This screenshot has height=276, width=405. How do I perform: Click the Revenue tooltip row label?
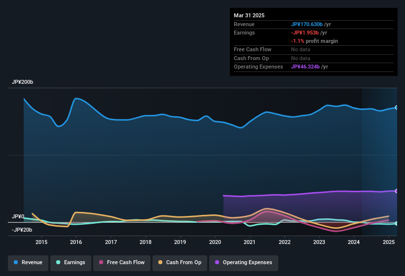[x=244, y=24]
